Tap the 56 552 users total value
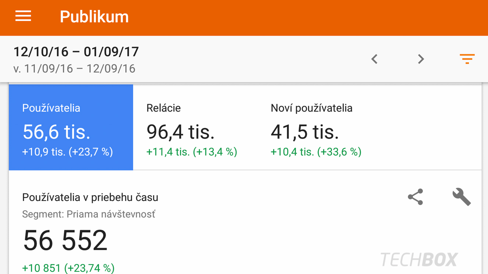The image size is (488, 274). 65,240
